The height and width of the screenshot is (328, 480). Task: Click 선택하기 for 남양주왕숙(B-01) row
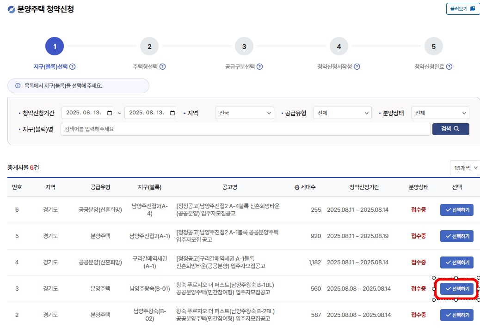[457, 289]
